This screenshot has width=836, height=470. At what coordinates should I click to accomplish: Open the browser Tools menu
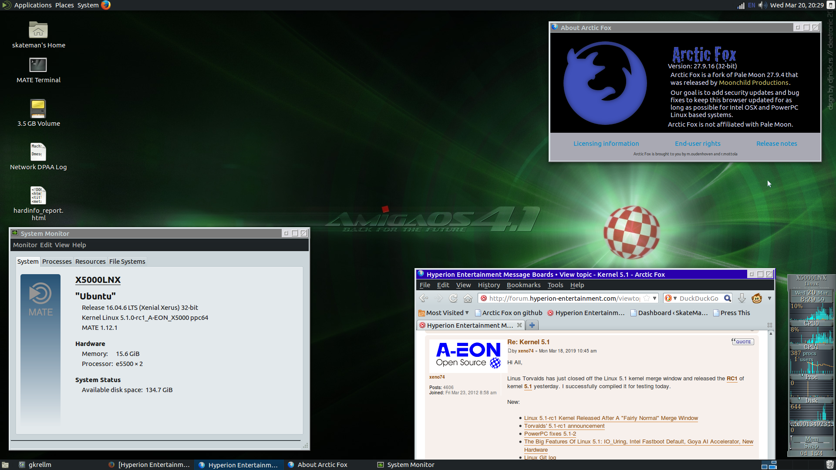(555, 285)
